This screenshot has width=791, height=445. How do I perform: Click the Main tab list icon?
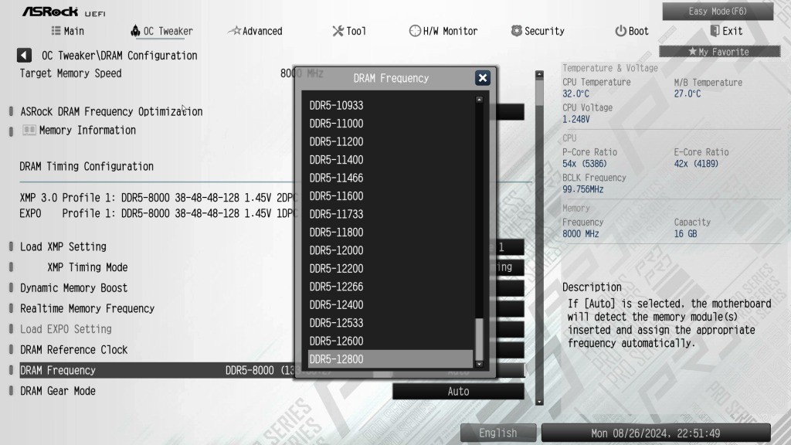[56, 31]
